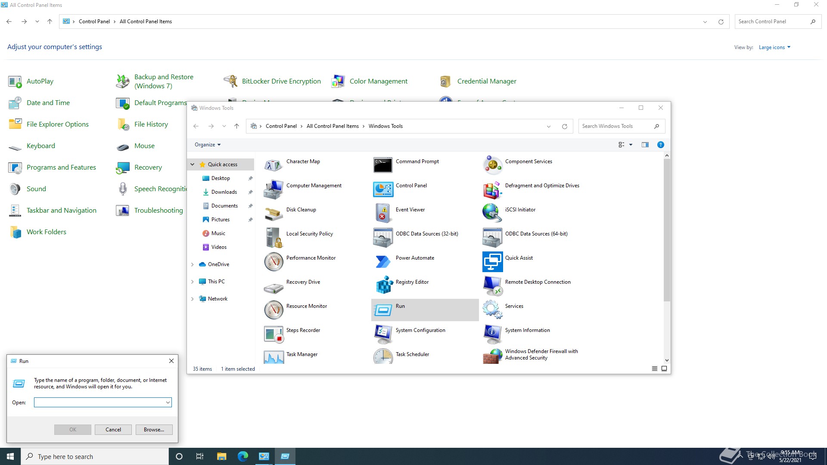827x465 pixels.
Task: Open ODBC Data Sources (32-bit) icon
Action: [383, 237]
